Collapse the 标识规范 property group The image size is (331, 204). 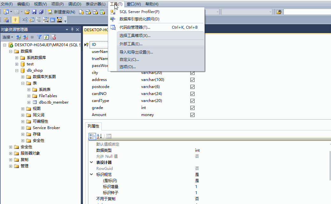pyautogui.click(x=92, y=174)
